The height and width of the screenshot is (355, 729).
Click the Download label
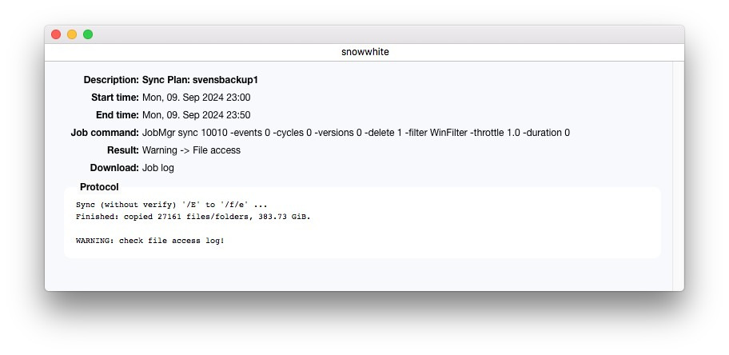(114, 168)
